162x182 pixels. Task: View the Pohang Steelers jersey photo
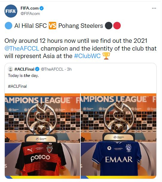pos(42,136)
